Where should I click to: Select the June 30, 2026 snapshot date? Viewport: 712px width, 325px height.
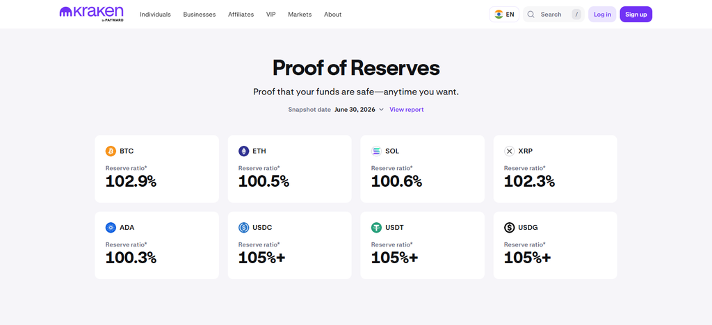coord(355,110)
